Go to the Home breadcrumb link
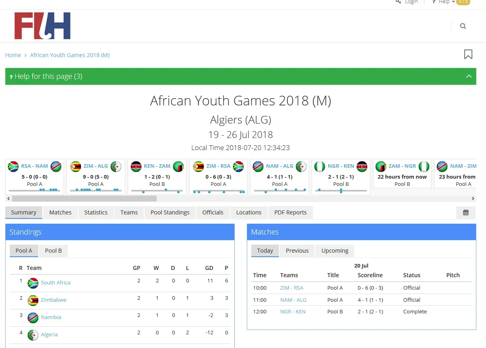The height and width of the screenshot is (348, 486). coord(13,55)
